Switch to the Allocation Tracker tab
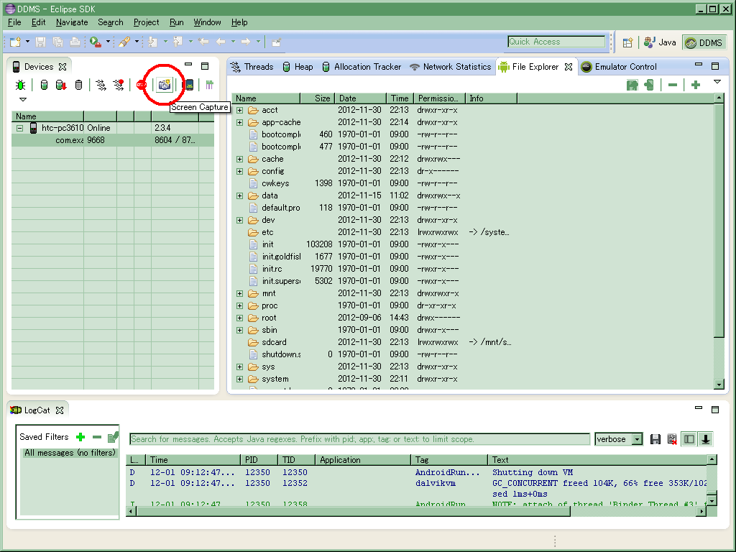This screenshot has height=552, width=736. (x=362, y=67)
